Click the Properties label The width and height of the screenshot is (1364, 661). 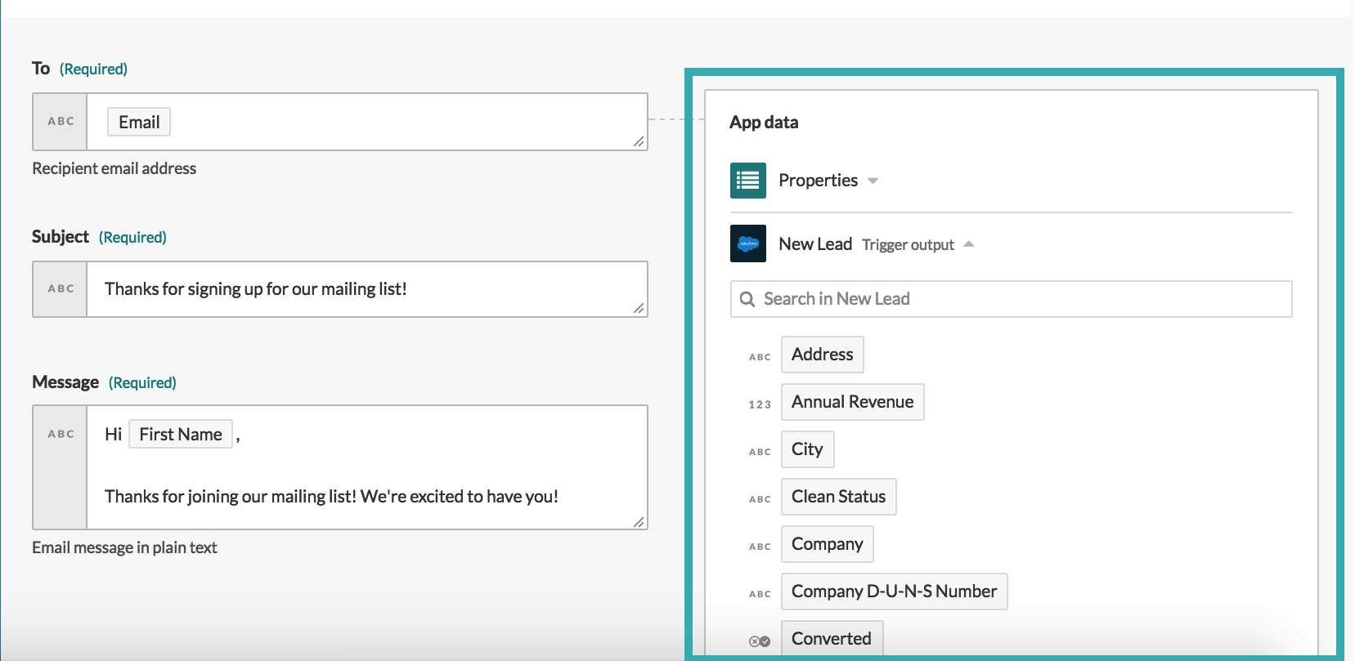(x=818, y=181)
